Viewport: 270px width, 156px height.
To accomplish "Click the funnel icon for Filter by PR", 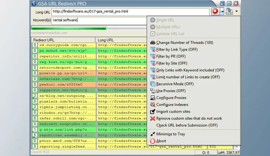I will click(152, 56).
